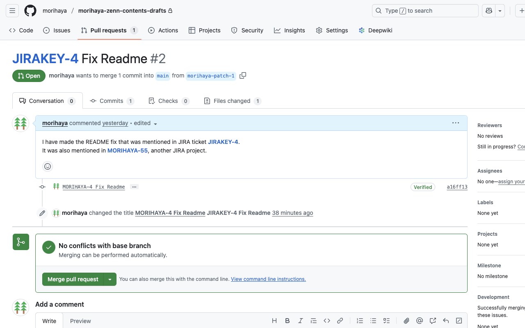Open the Reviewers sidebar section
525x328 pixels.
(490, 125)
